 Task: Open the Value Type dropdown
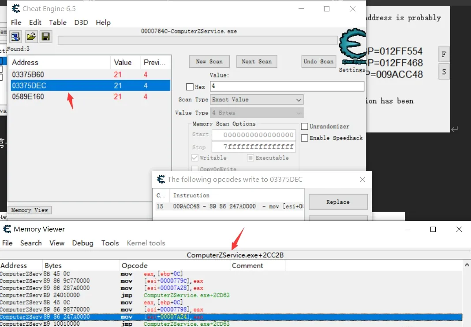click(257, 113)
